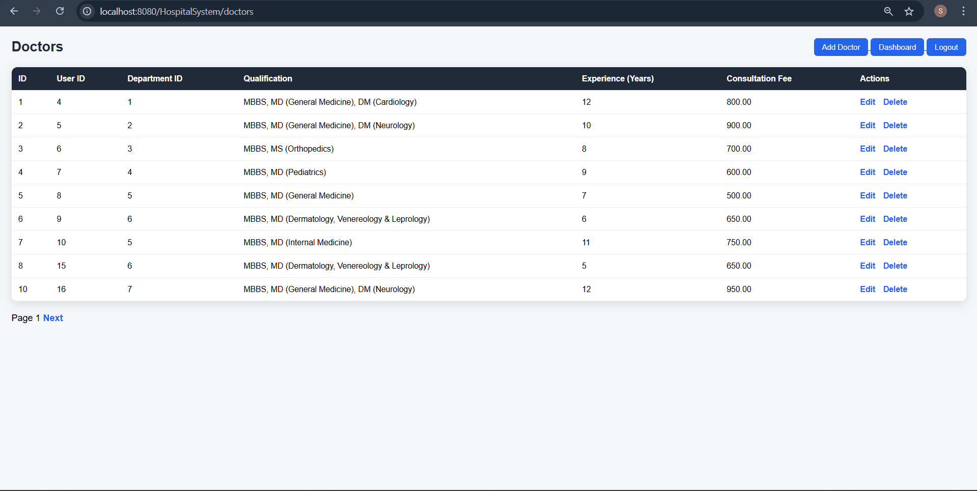Edit the doctor with ID 10
977x491 pixels.
click(867, 290)
